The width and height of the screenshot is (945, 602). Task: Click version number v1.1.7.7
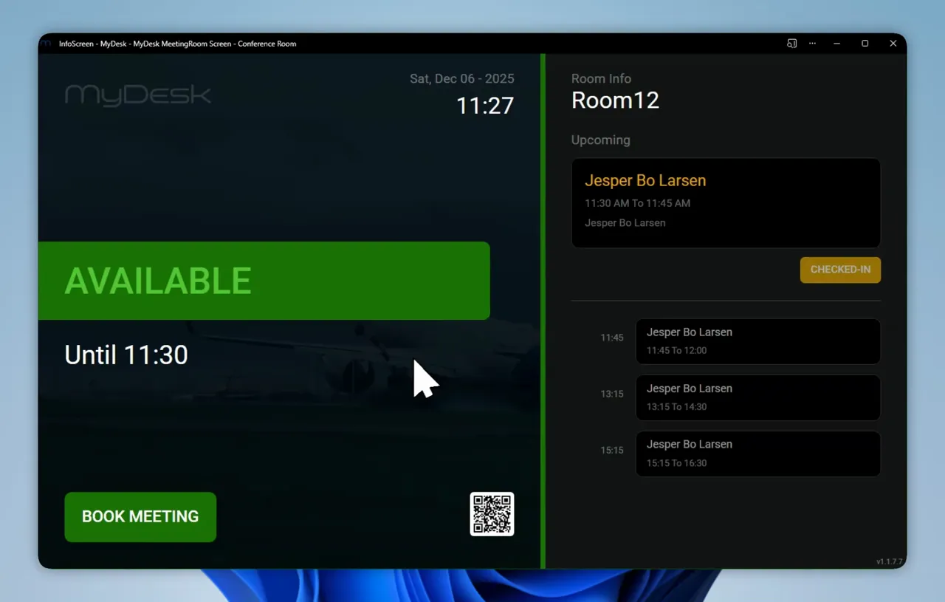(x=890, y=562)
